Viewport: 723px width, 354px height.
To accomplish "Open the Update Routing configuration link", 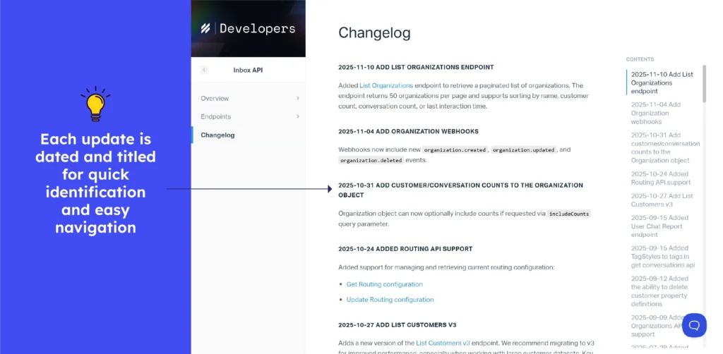I will 390,299.
